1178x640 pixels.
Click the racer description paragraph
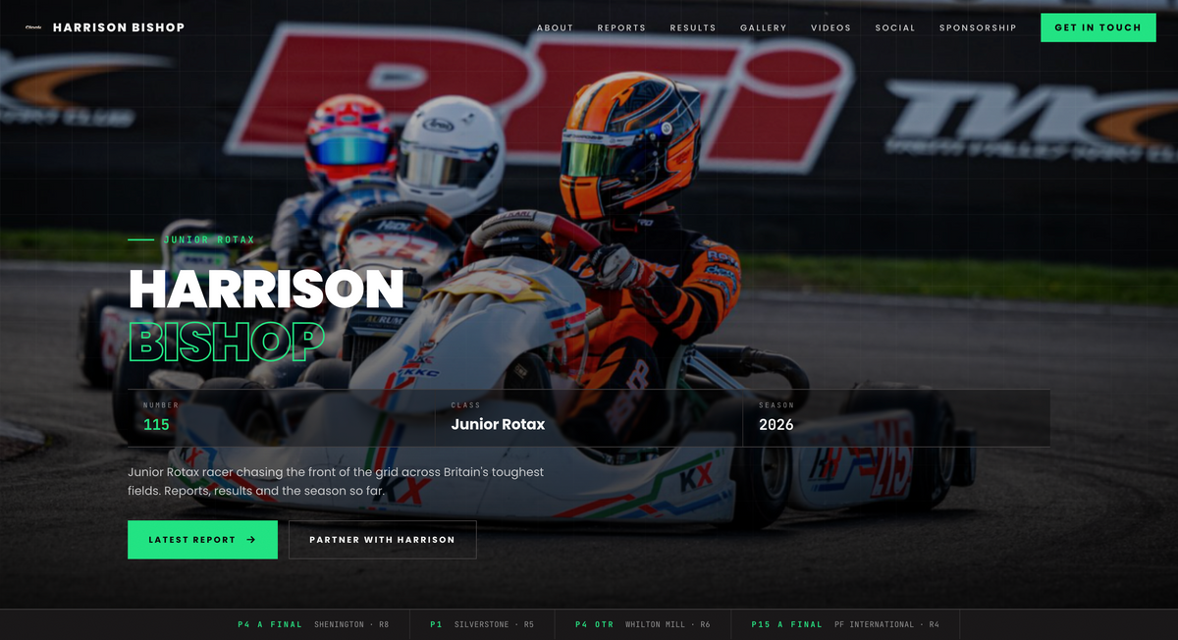click(x=336, y=481)
